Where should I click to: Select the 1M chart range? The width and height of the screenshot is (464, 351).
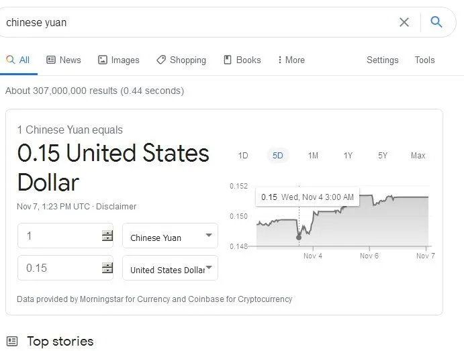coord(313,156)
